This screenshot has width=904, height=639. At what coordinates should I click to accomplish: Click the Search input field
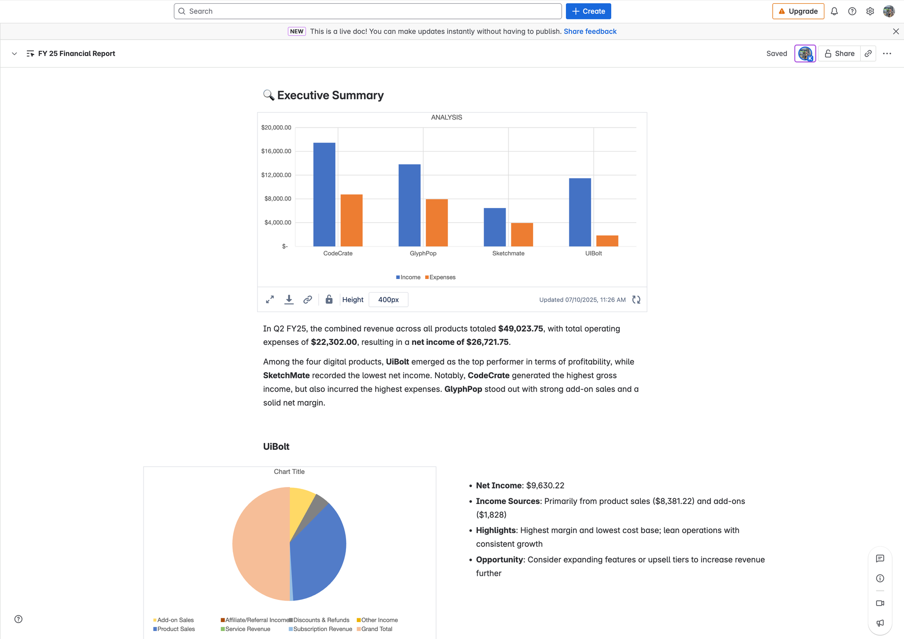[367, 11]
